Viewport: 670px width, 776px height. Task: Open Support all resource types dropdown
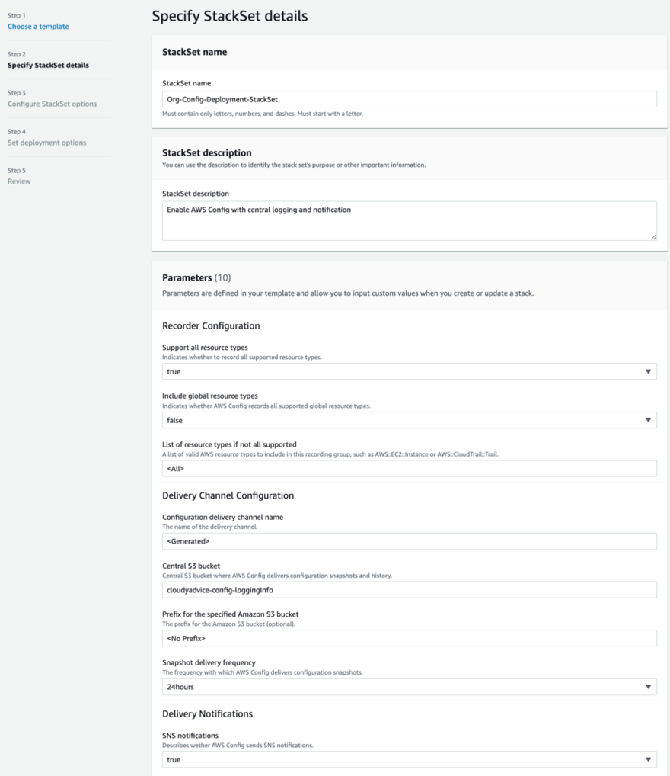pyautogui.click(x=409, y=372)
